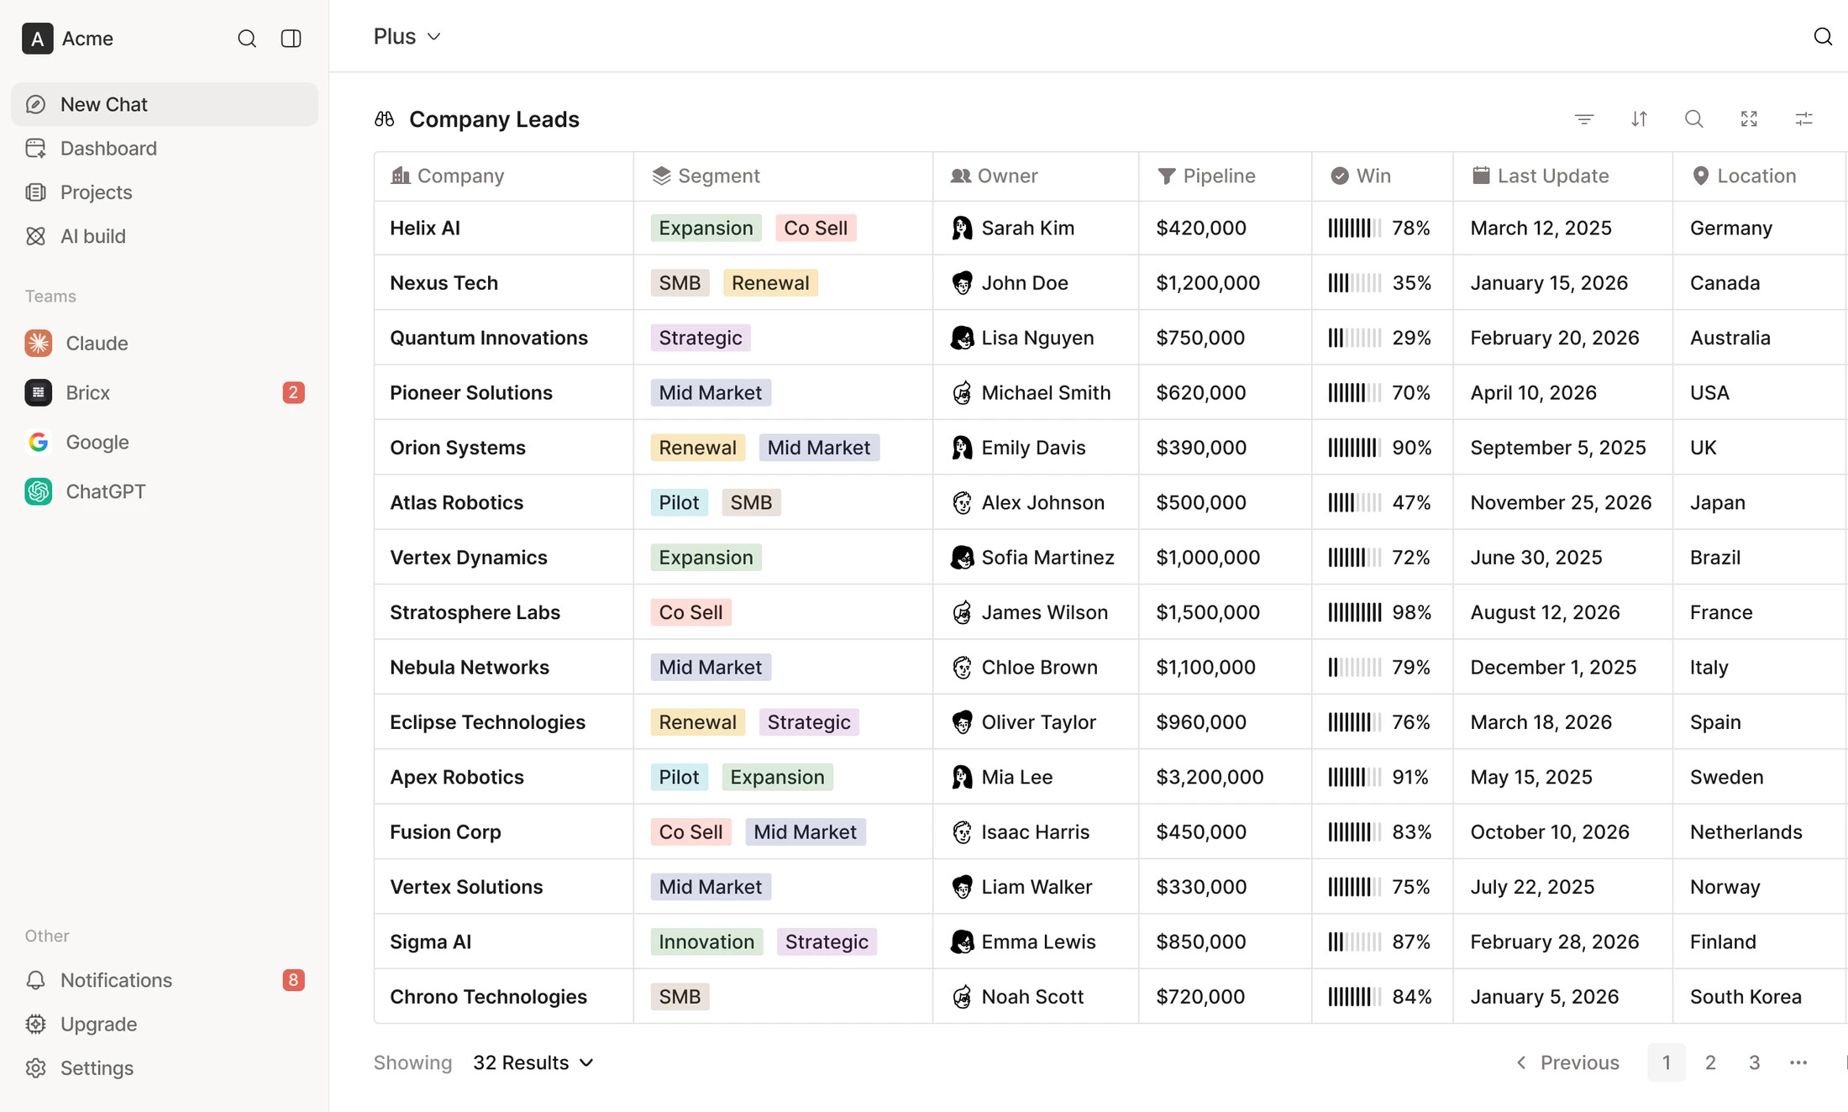
Task: Click the Notifications bell icon
Action: [x=35, y=980]
